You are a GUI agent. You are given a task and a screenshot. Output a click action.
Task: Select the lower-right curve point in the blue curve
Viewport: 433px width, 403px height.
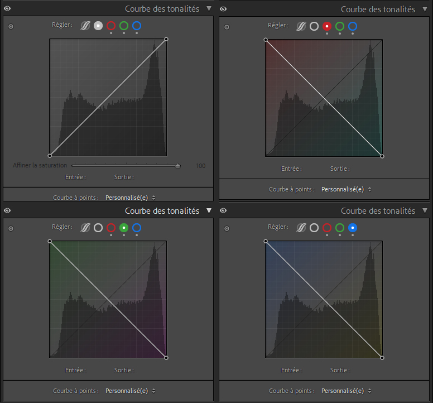pyautogui.click(x=382, y=357)
